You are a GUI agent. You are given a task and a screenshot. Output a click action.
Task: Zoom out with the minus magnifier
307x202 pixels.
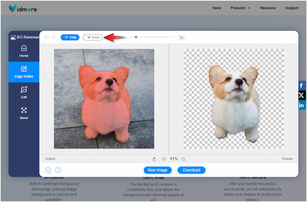coord(183,159)
